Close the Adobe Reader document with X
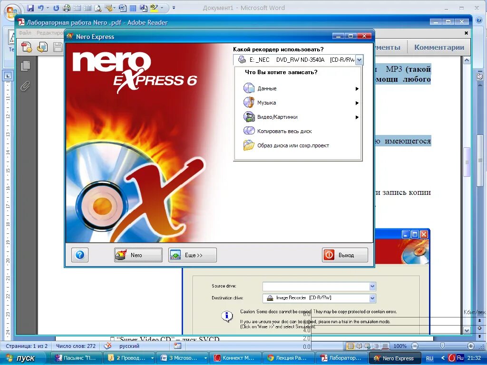Screen dimensions: 487x365 click(466, 33)
